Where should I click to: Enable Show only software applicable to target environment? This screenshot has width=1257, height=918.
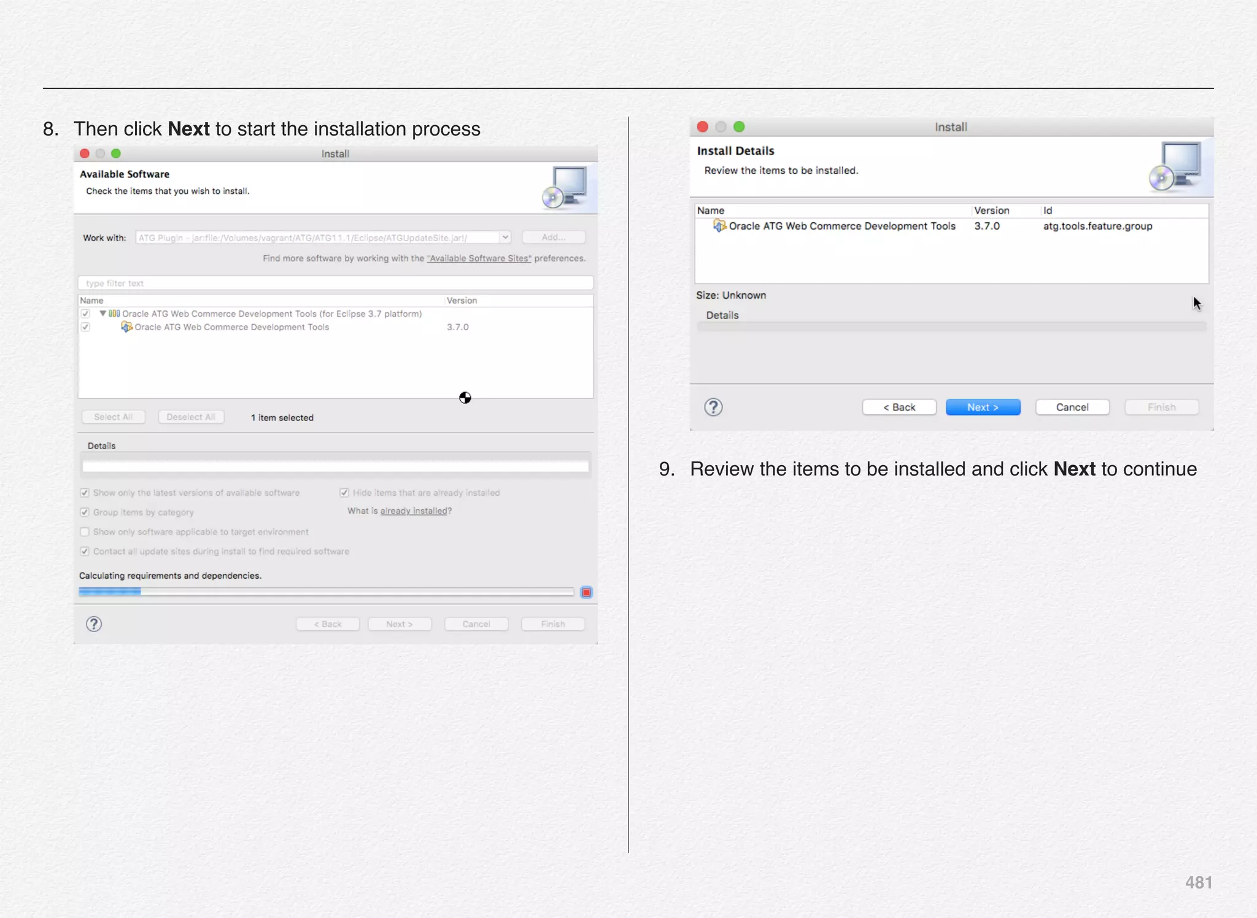(85, 532)
